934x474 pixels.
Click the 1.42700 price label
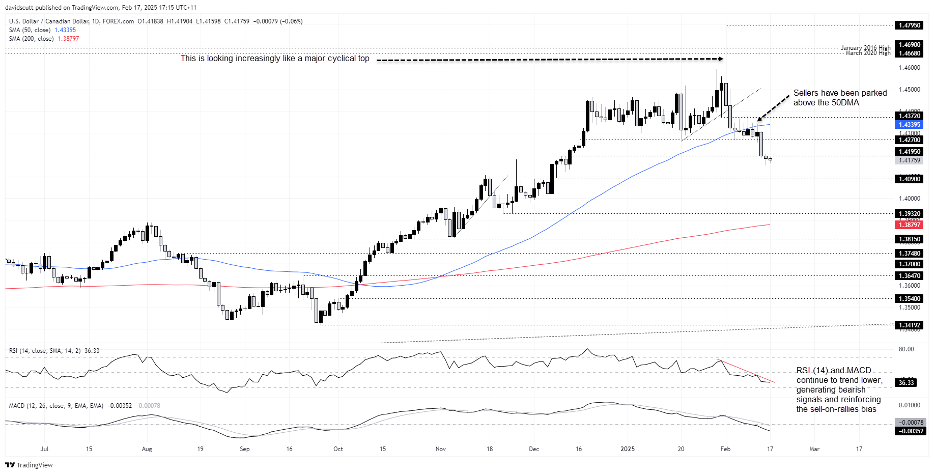click(909, 140)
